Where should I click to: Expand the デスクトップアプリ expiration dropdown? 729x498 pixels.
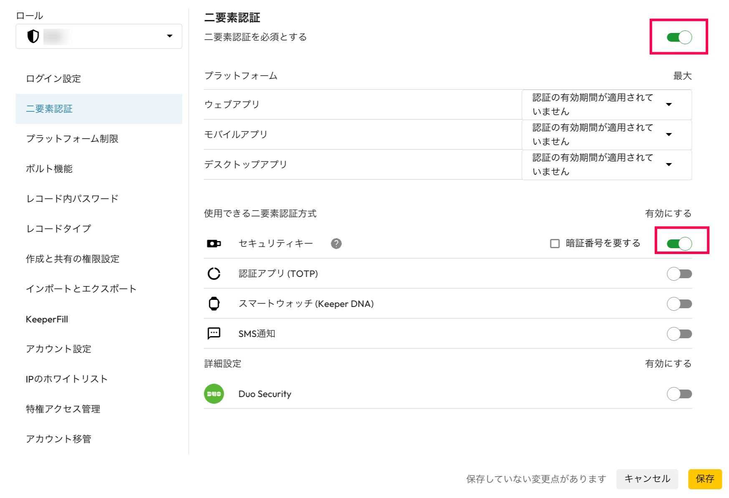[x=607, y=164]
